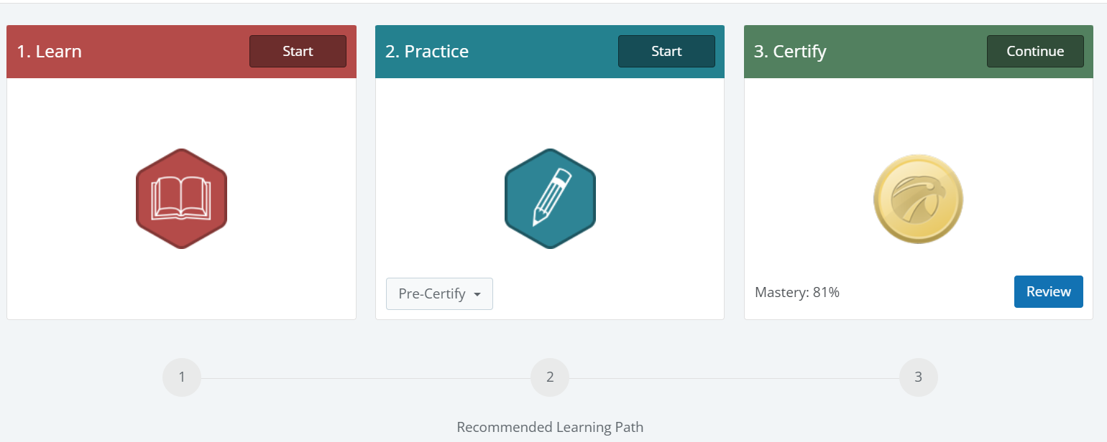Viewport: 1107px width, 442px height.
Task: Click the "1. Learn" heading
Action: point(50,52)
